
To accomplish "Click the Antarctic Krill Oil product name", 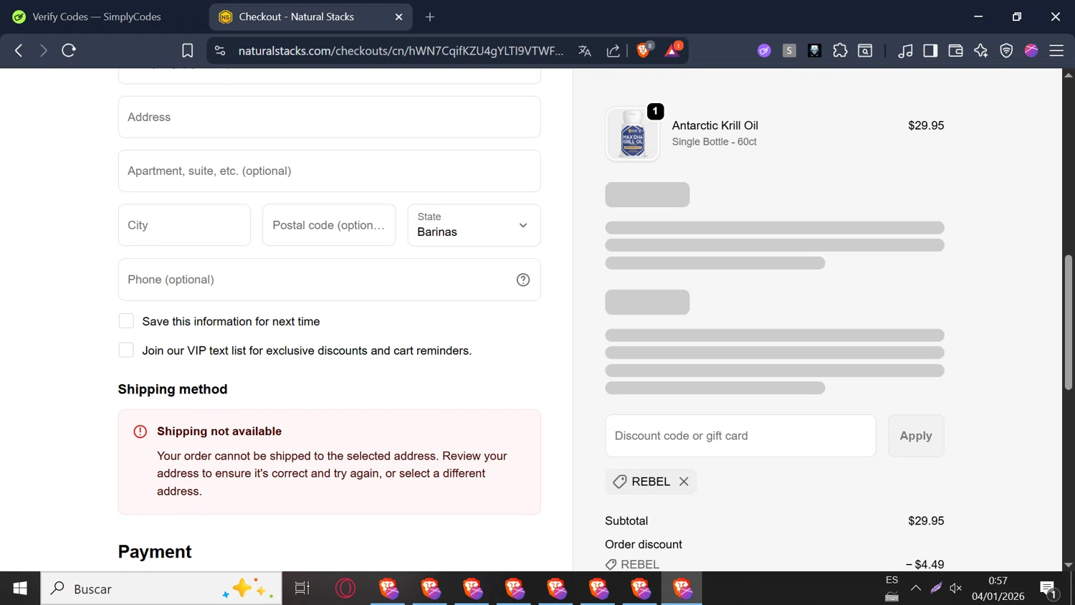I will point(715,125).
